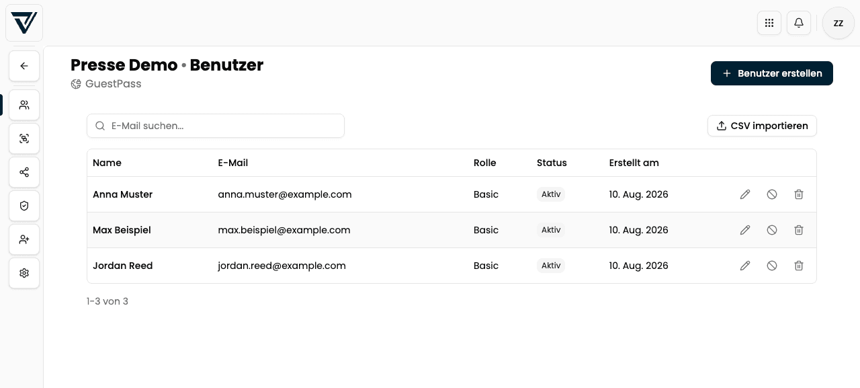Click the E-Mail column header
The image size is (860, 388).
[233, 163]
